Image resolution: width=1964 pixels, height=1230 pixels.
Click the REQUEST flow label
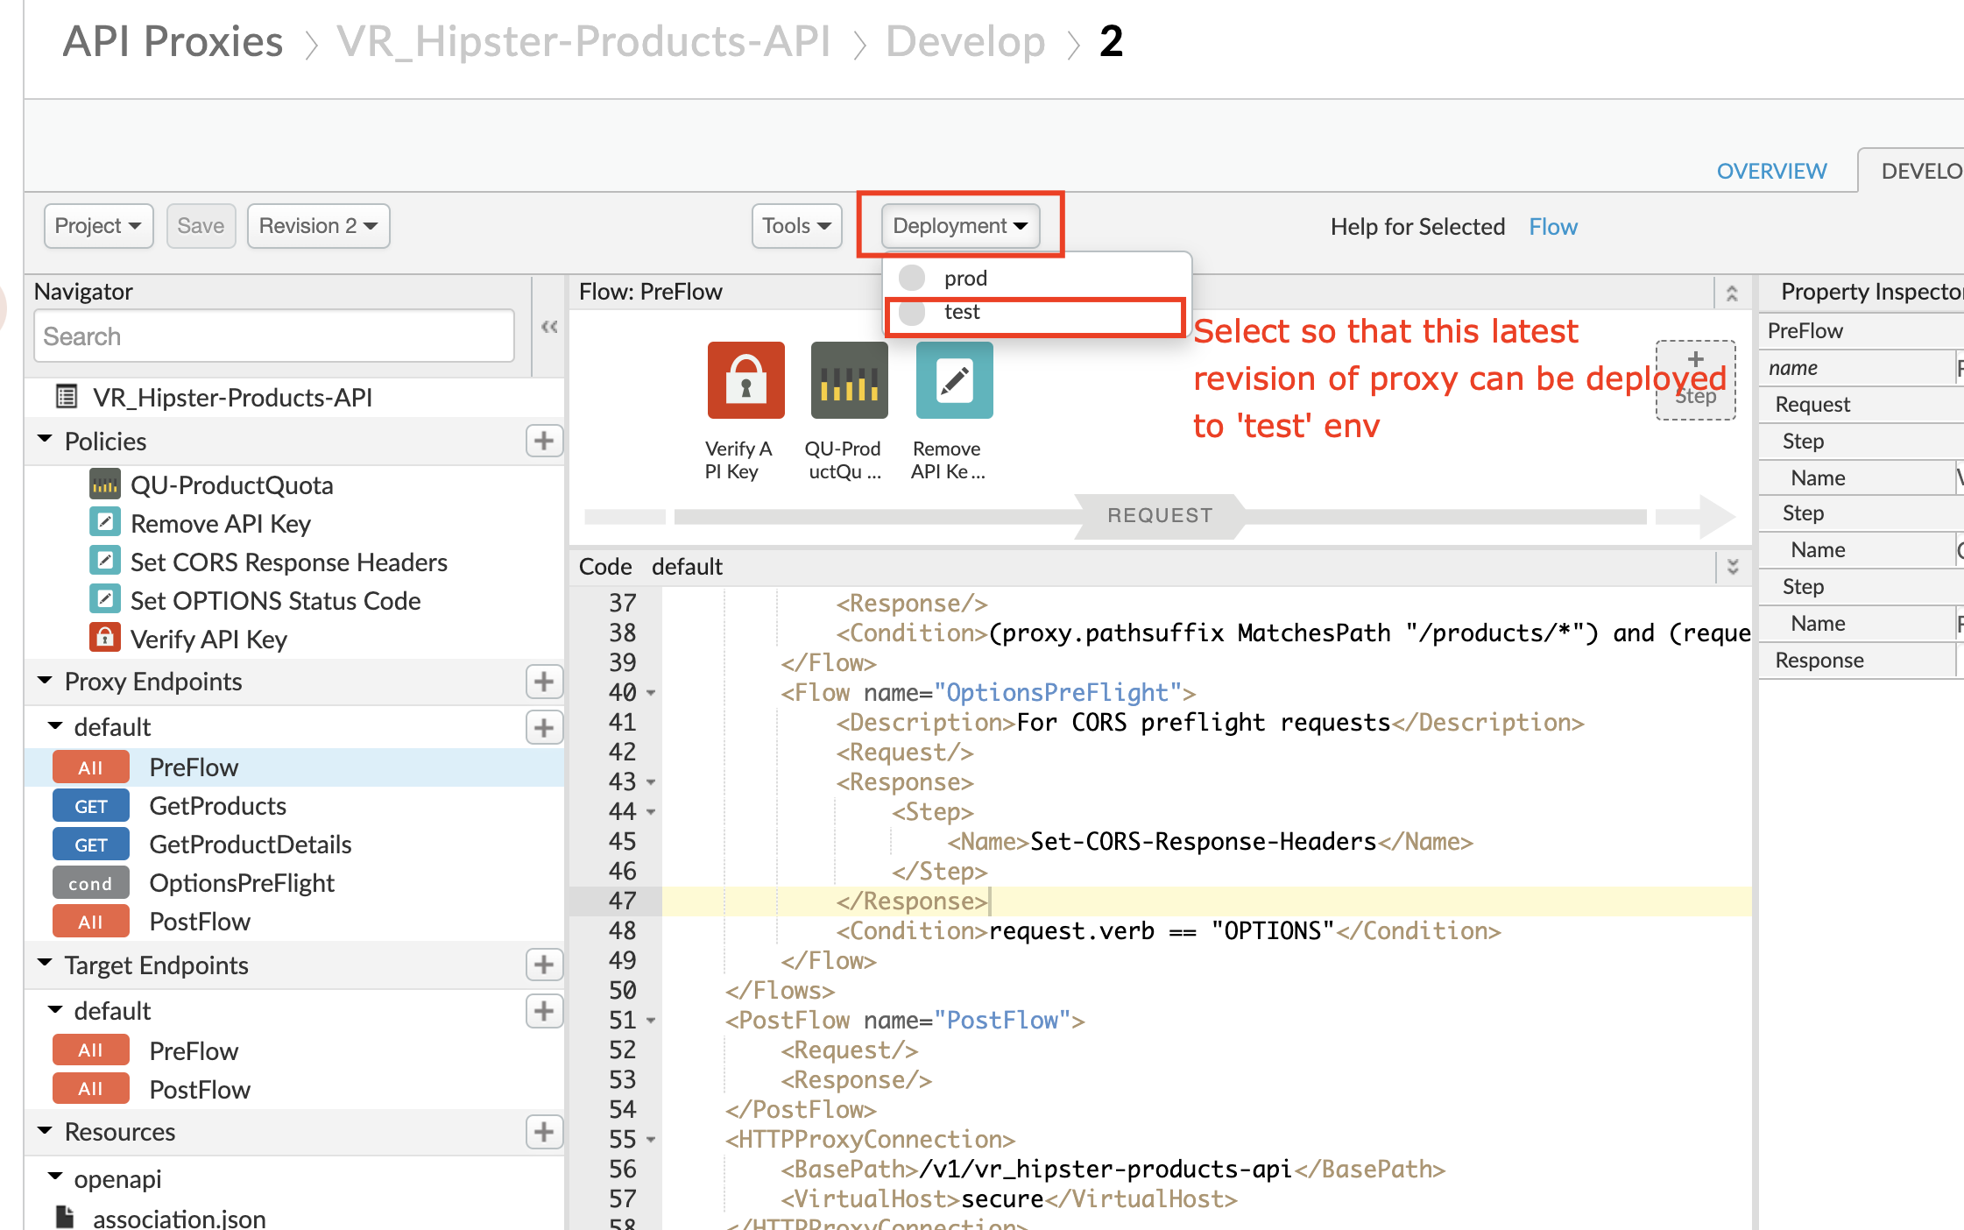(x=1160, y=515)
